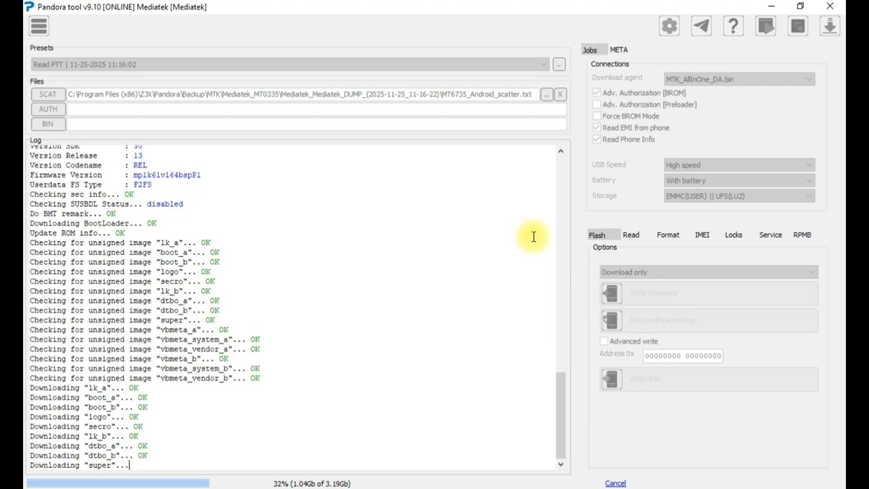Clear the scatter file path with X
Viewport: 869px width, 489px height.
pos(560,94)
